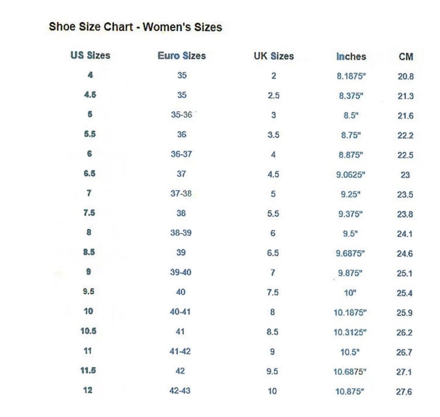Click the 9.0625" inches value
Viewport: 440px width, 417px height.
(x=351, y=175)
